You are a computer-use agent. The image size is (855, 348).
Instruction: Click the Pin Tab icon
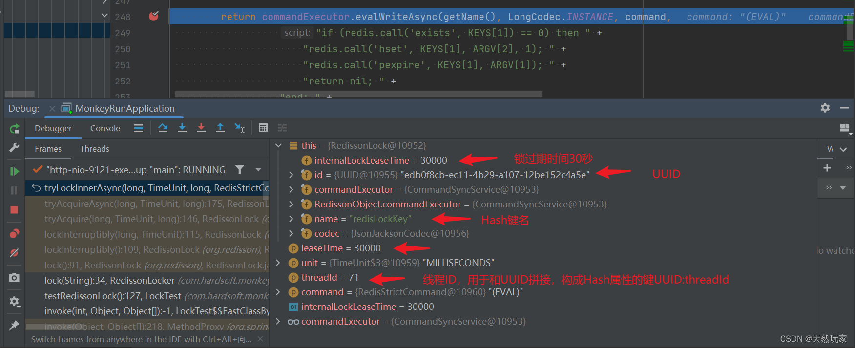[x=14, y=325]
